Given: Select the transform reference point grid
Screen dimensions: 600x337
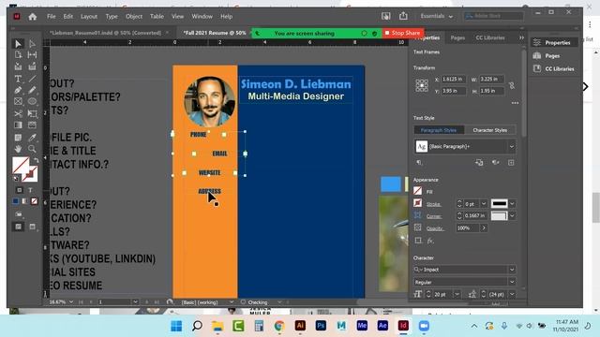Looking at the screenshot, I should click(422, 85).
